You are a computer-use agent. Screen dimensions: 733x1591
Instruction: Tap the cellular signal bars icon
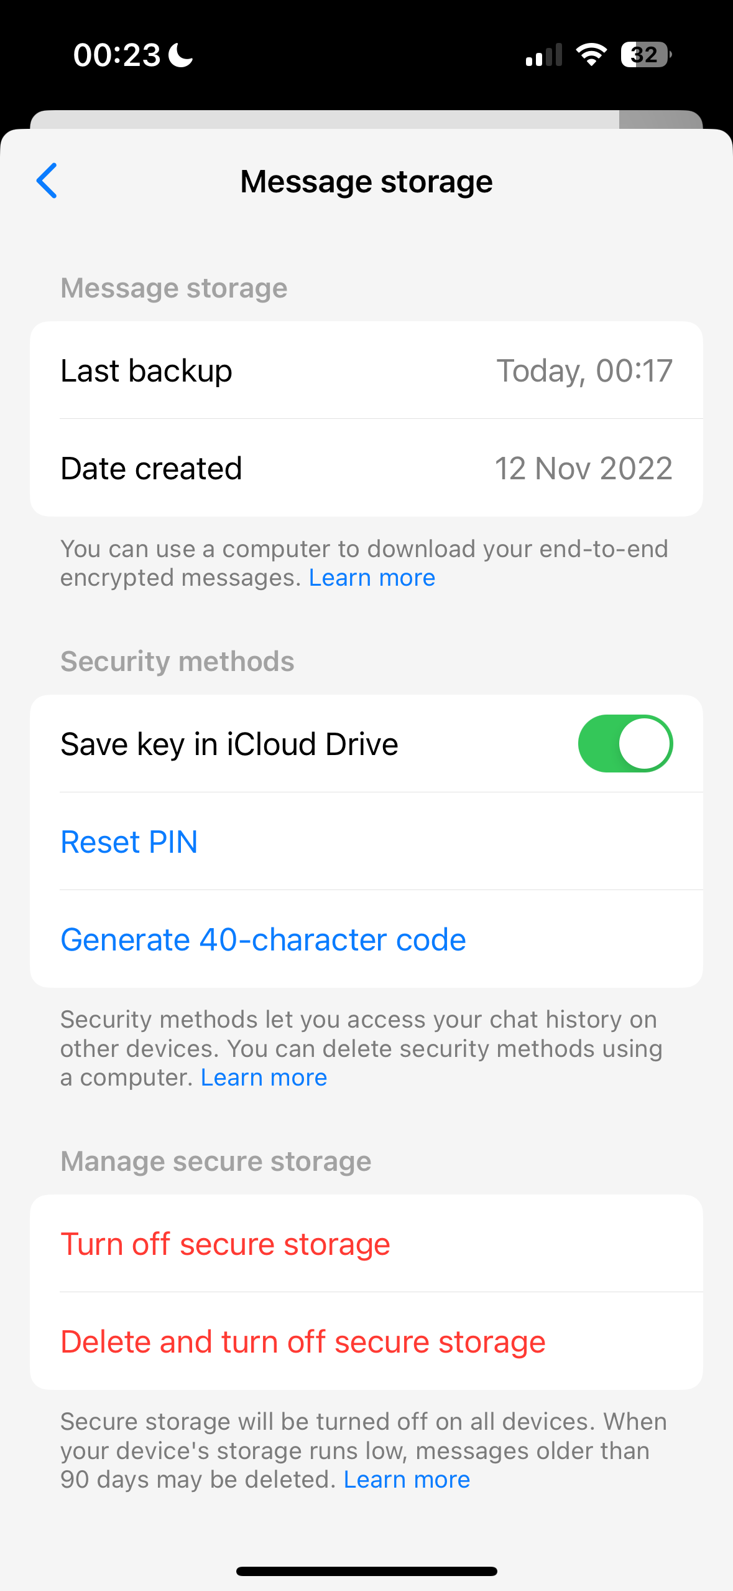click(544, 55)
